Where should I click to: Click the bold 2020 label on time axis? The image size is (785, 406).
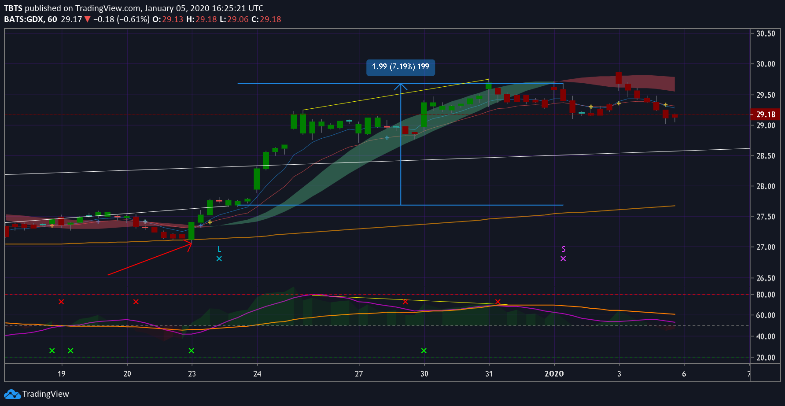[554, 374]
